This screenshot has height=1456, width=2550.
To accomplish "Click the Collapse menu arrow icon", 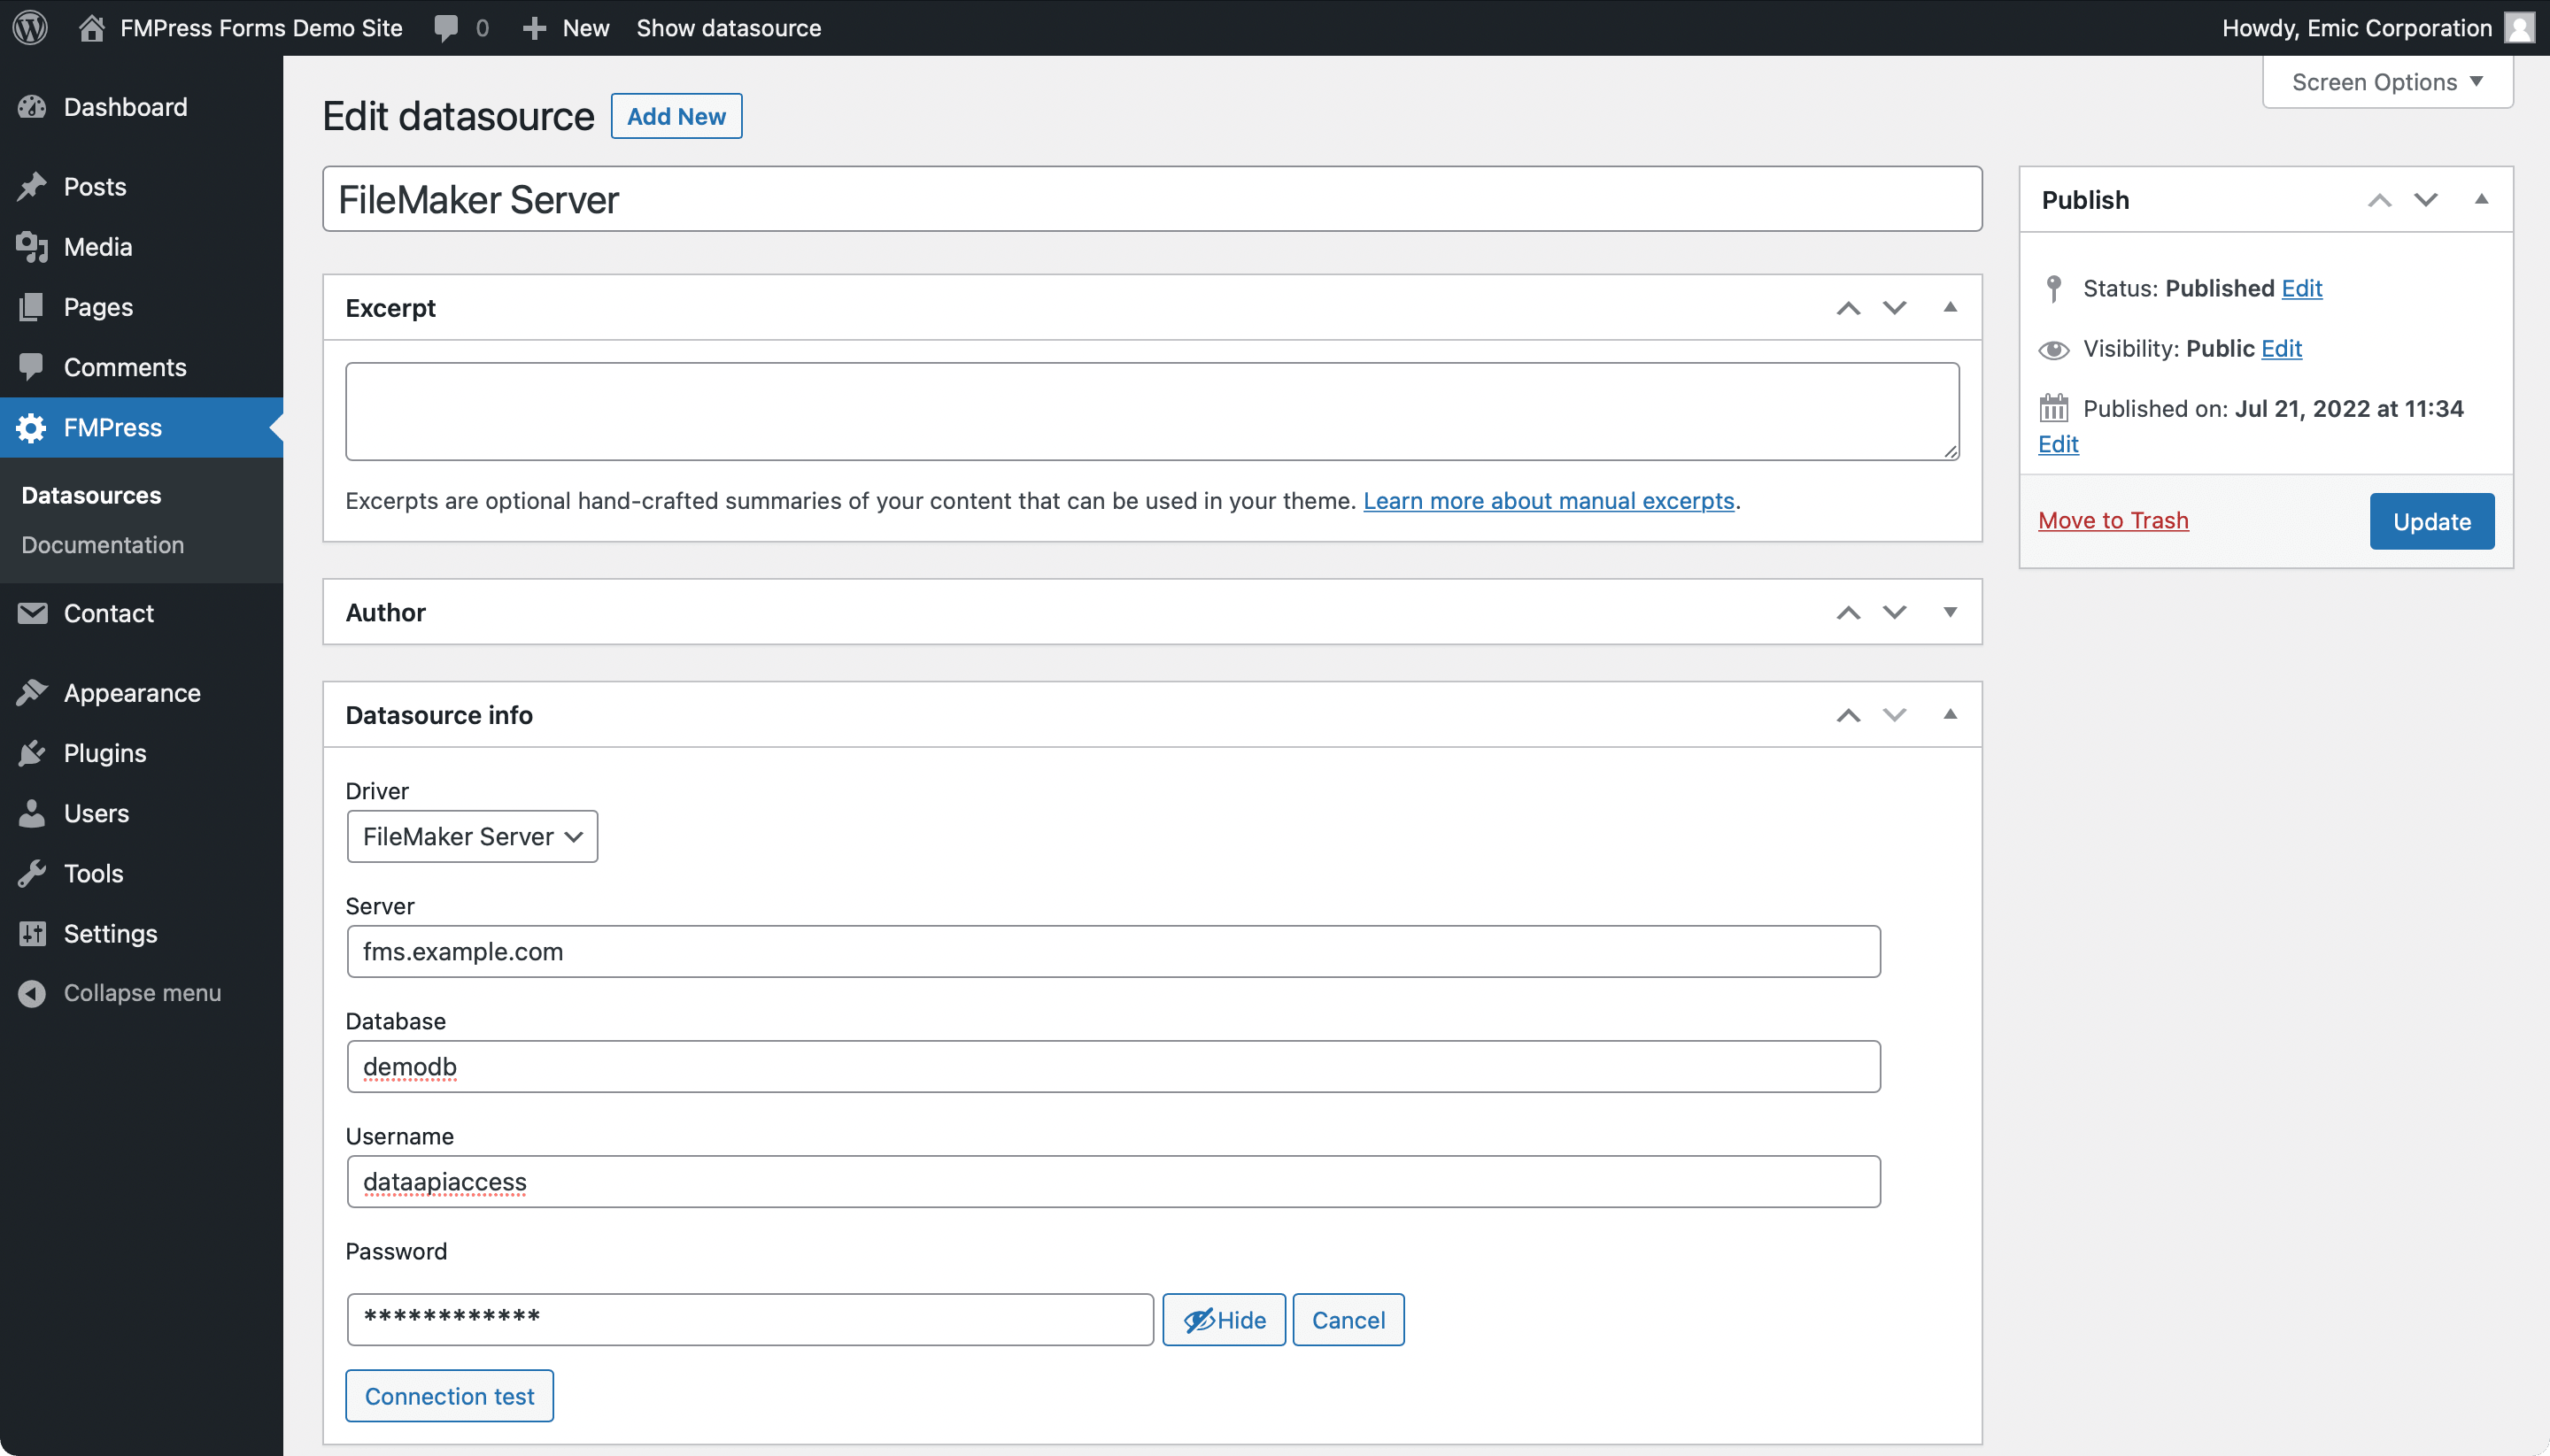I will click(x=32, y=993).
